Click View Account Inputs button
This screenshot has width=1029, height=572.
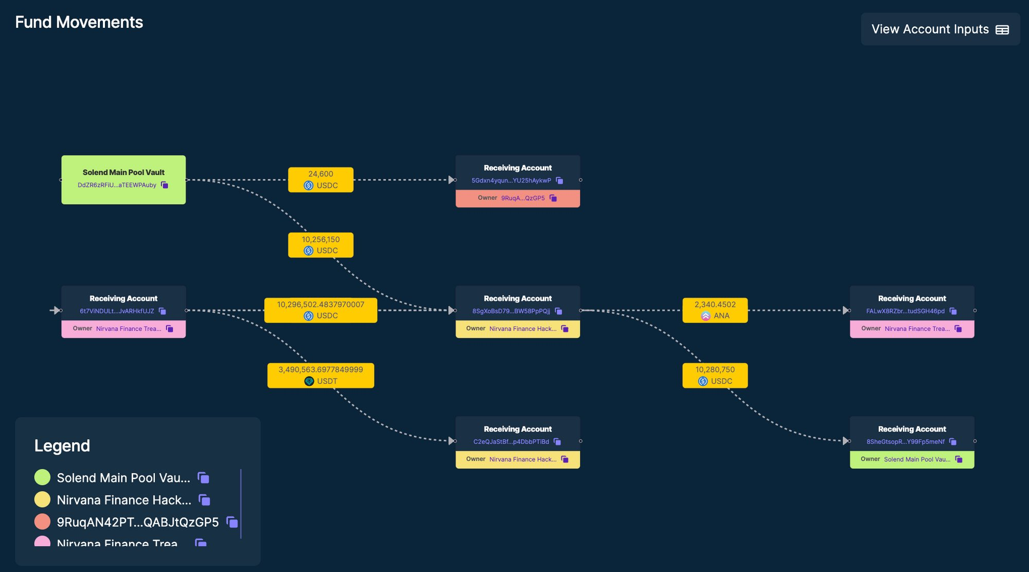[x=940, y=29]
